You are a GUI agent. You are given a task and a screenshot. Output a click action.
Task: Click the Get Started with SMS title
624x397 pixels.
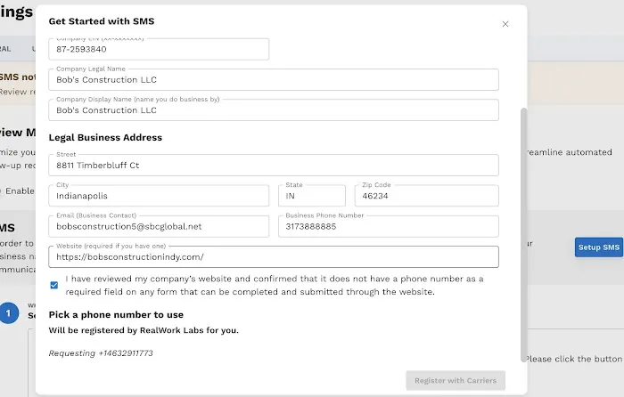[101, 20]
